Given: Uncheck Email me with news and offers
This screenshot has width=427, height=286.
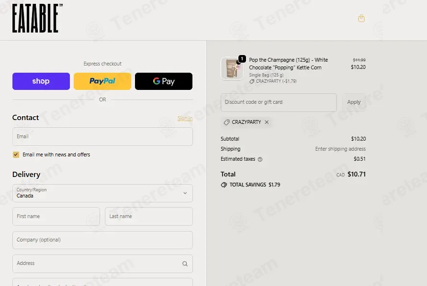Looking at the screenshot, I should [x=16, y=154].
